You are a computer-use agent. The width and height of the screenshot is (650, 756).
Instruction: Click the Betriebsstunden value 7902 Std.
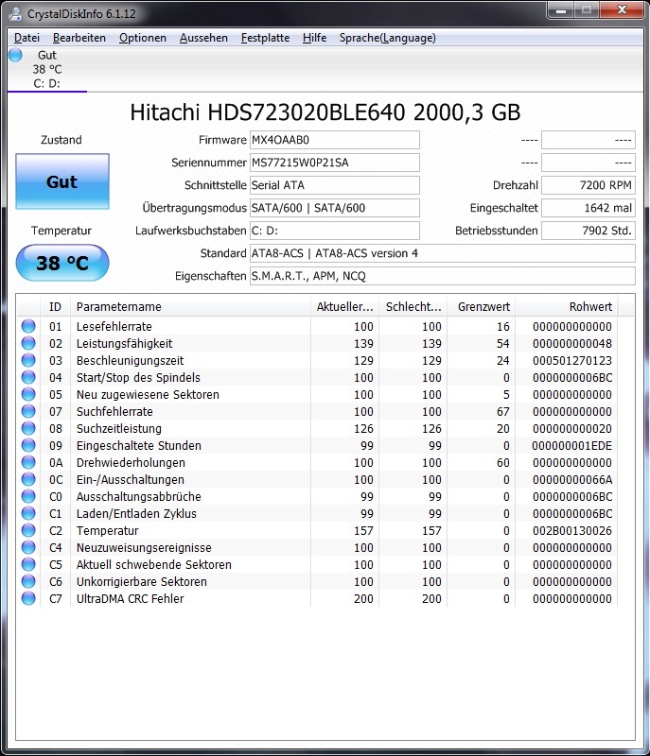(x=589, y=231)
